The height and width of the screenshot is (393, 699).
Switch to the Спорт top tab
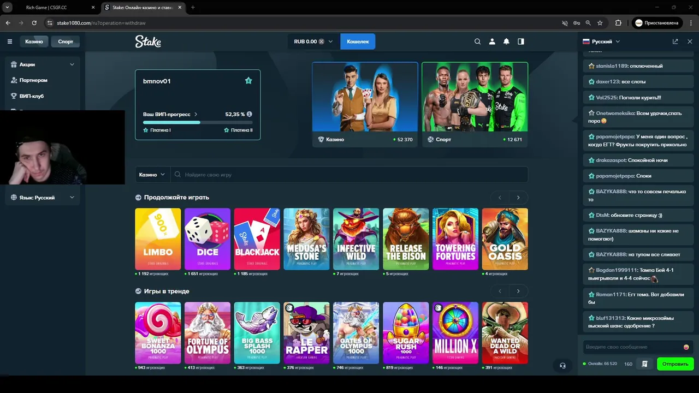click(x=66, y=41)
